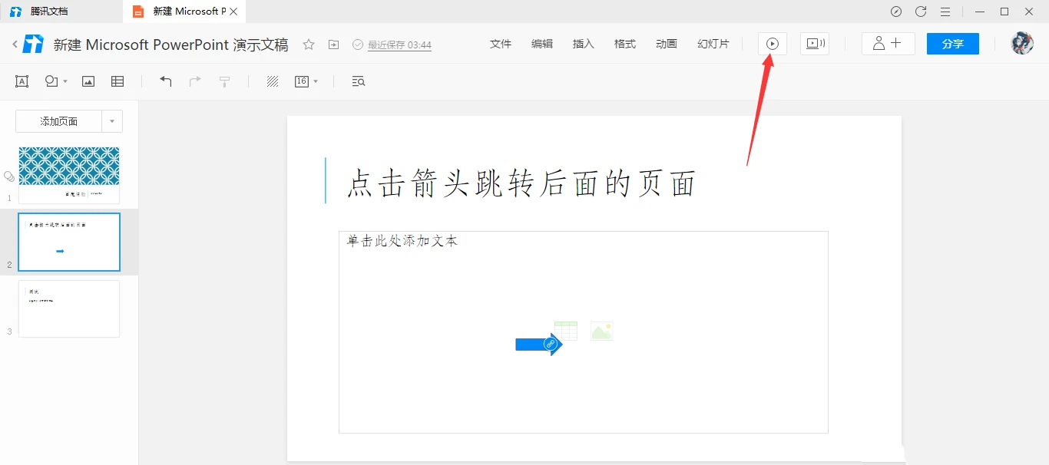Click the placeholder insert table icon
Screen dimensions: 1049x465
pyautogui.click(x=566, y=331)
